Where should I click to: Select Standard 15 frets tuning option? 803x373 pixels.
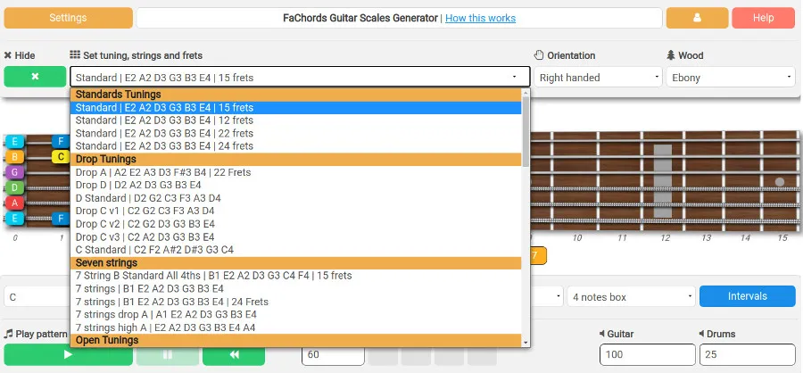point(296,108)
